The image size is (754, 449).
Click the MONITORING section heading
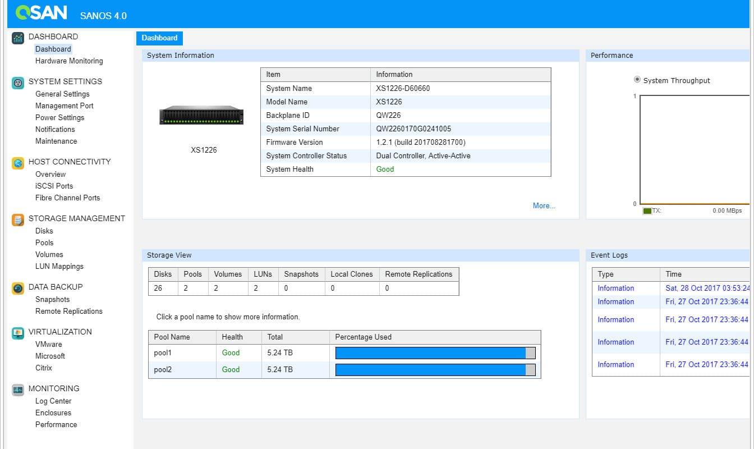[x=54, y=388]
